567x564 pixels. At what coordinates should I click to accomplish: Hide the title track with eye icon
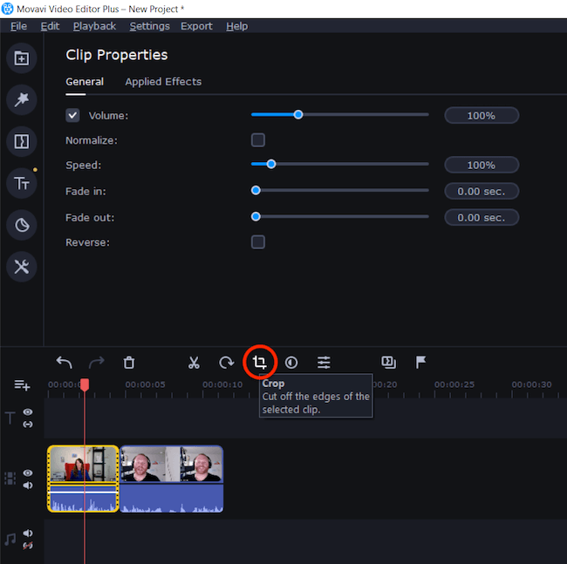[28, 412]
